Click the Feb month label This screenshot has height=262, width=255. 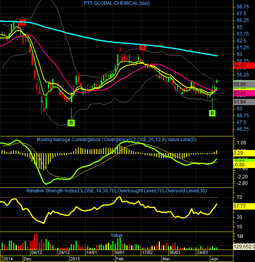coord(120,259)
